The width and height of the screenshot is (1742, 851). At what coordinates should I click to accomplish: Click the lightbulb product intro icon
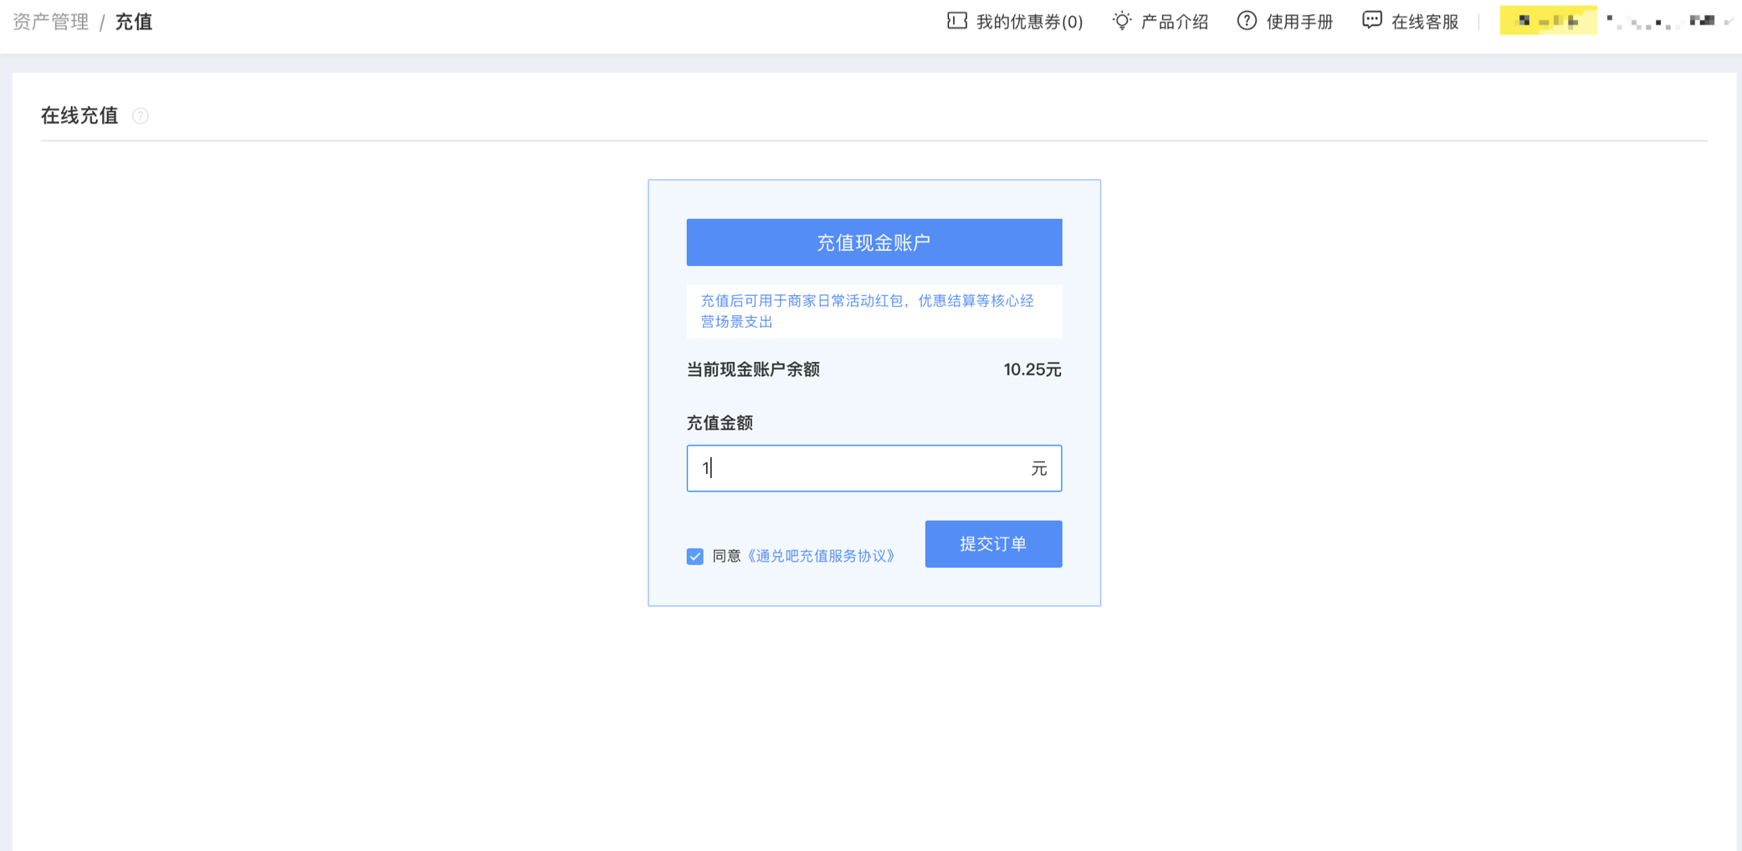tap(1121, 21)
